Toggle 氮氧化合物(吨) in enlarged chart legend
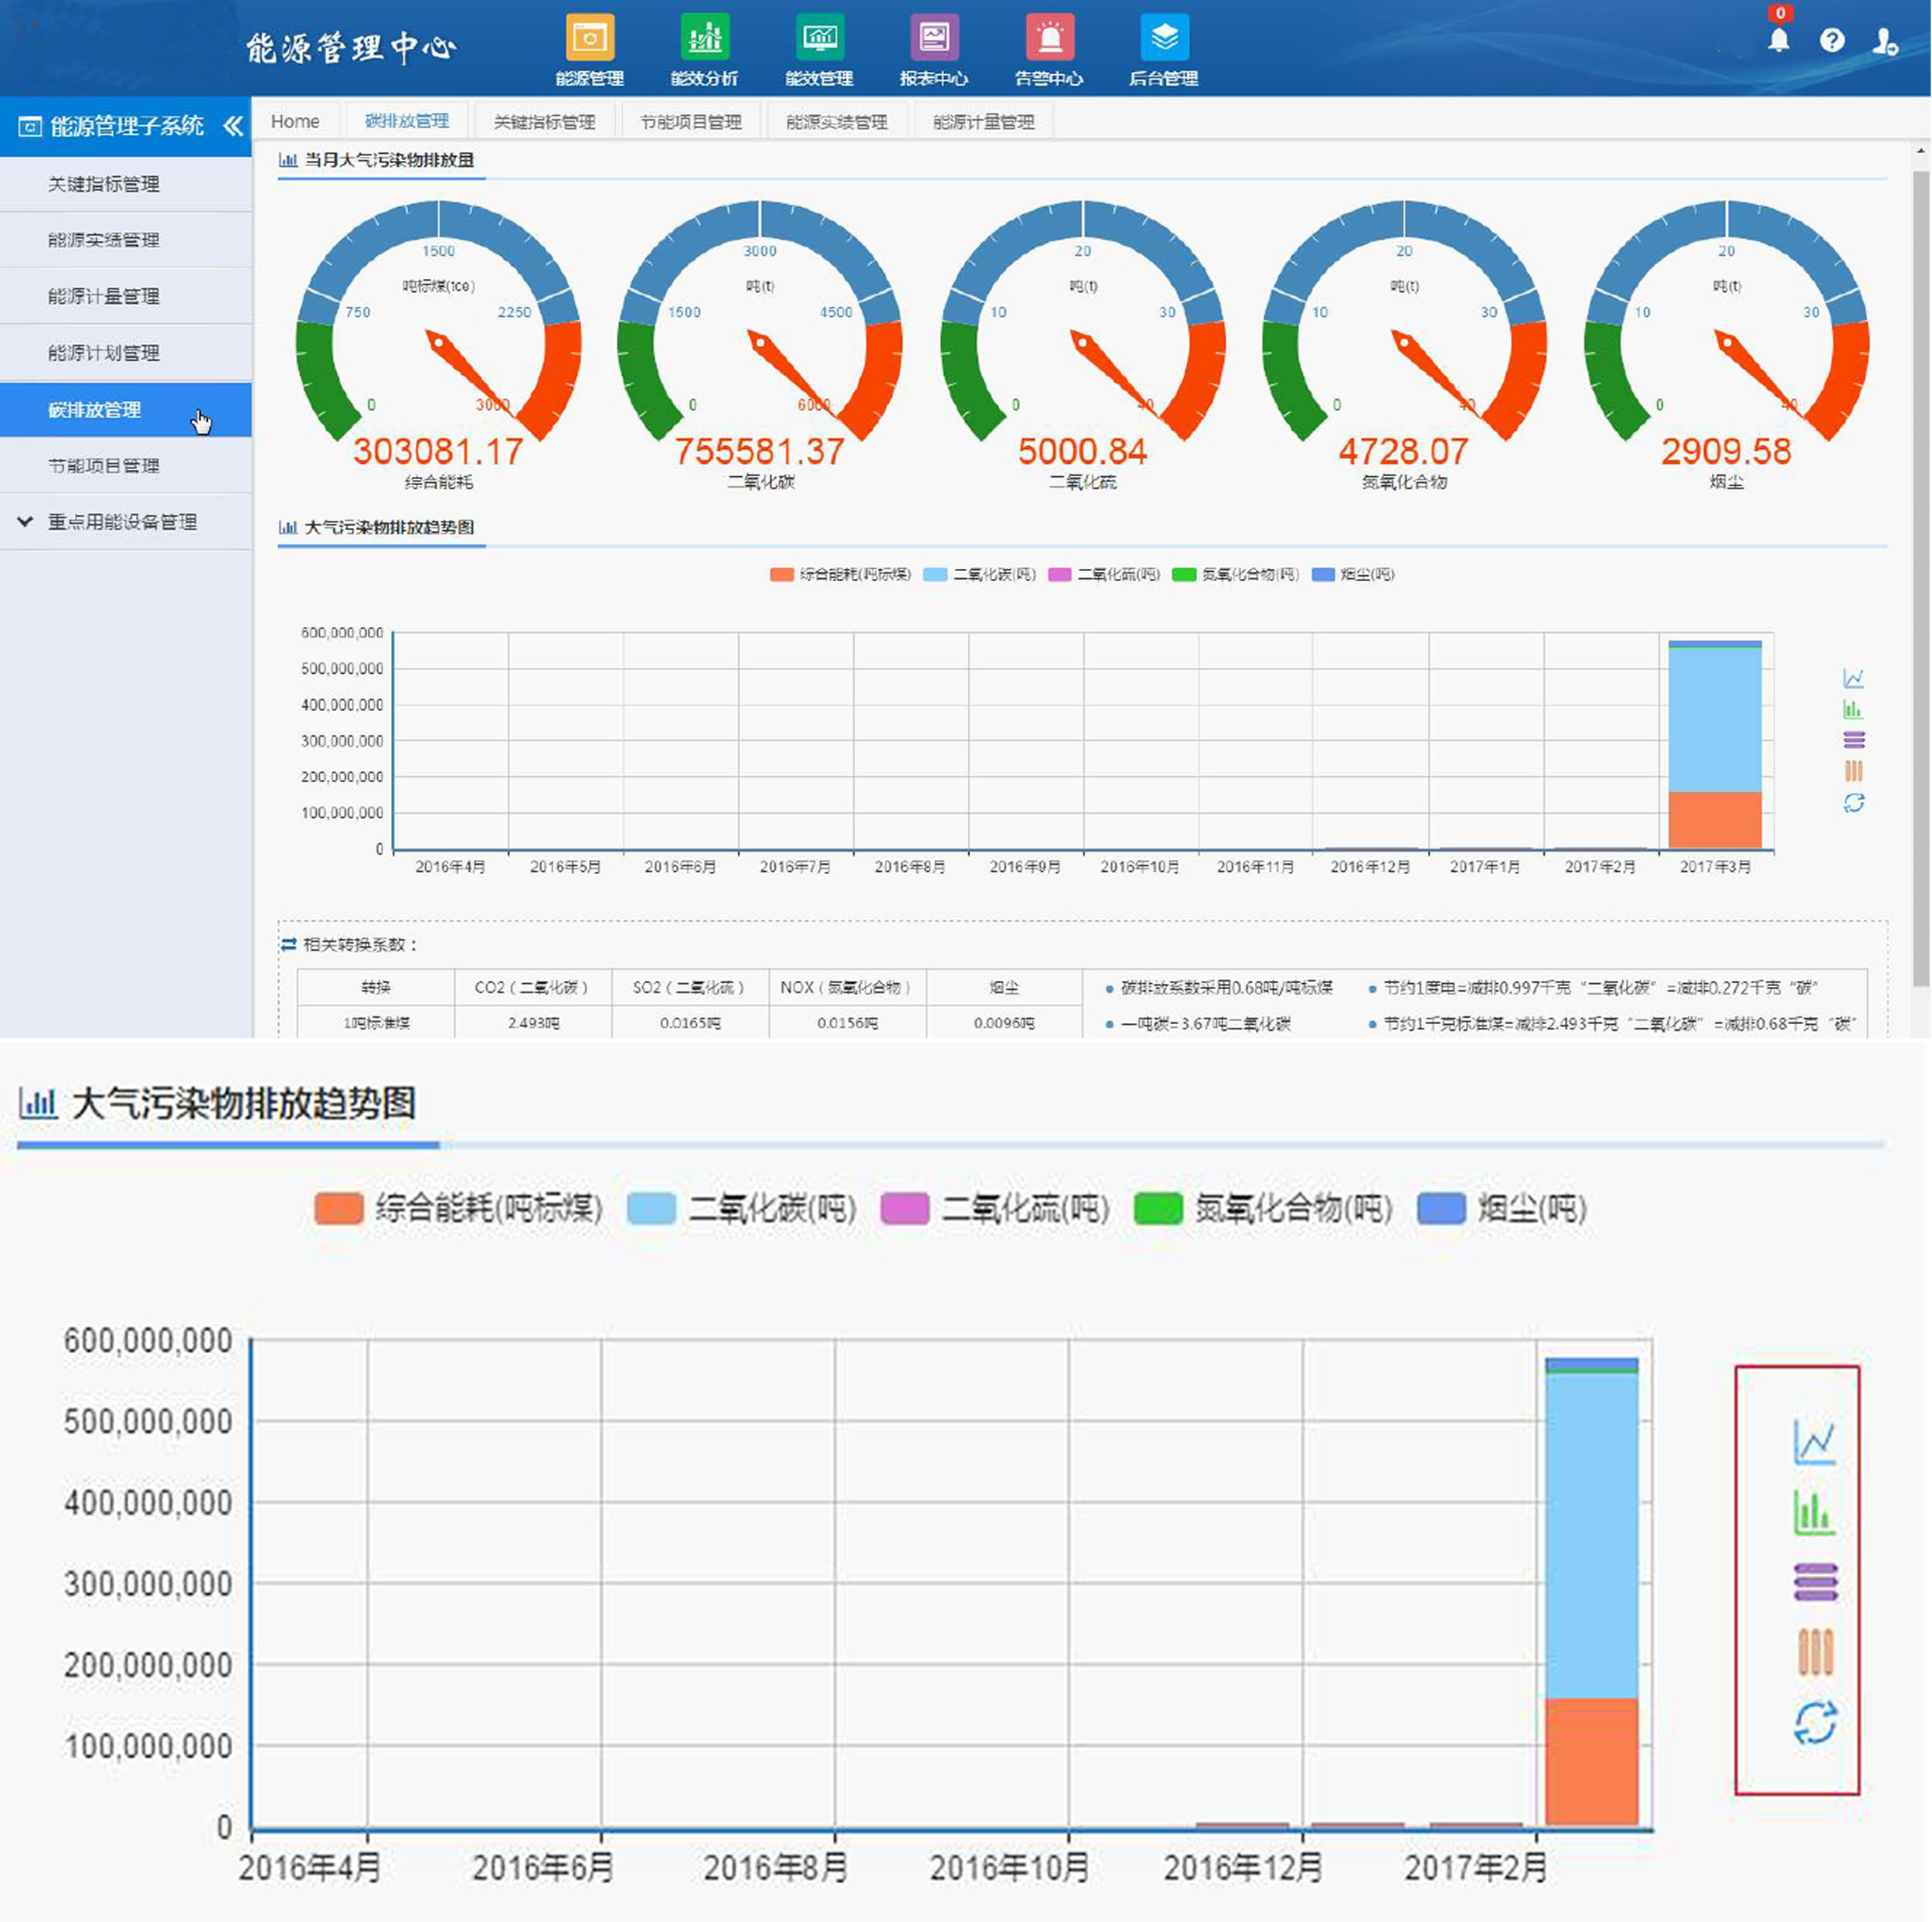Screen dimensions: 1932x1922 pyautogui.click(x=1263, y=1208)
